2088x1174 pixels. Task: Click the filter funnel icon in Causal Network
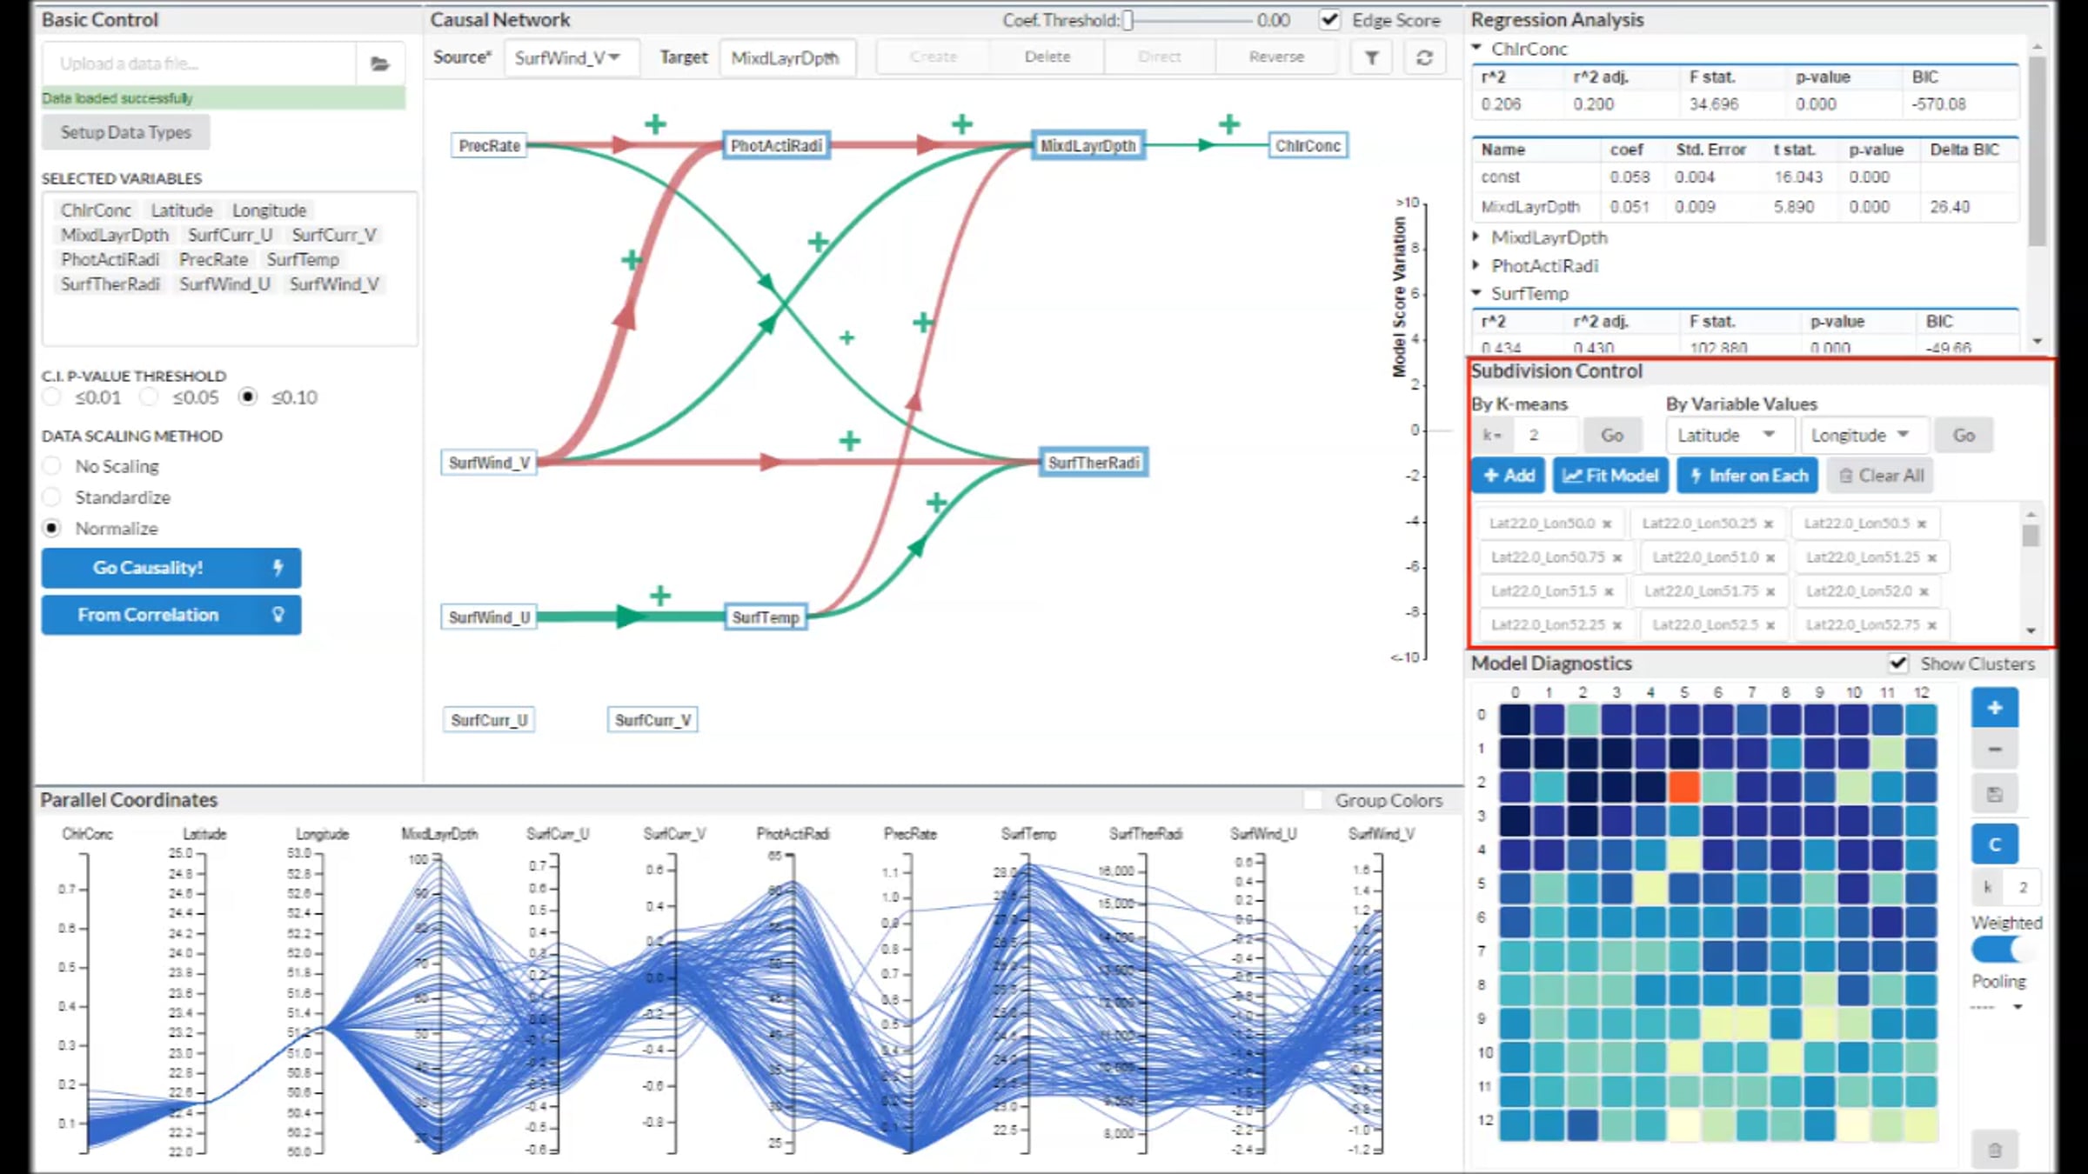(x=1371, y=57)
